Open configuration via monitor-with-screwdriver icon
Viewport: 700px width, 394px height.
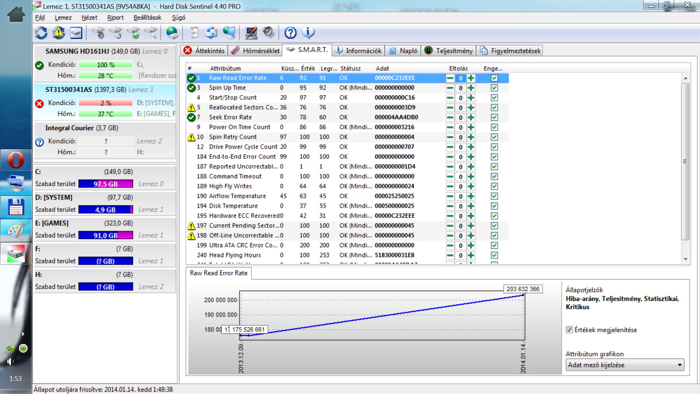251,33
